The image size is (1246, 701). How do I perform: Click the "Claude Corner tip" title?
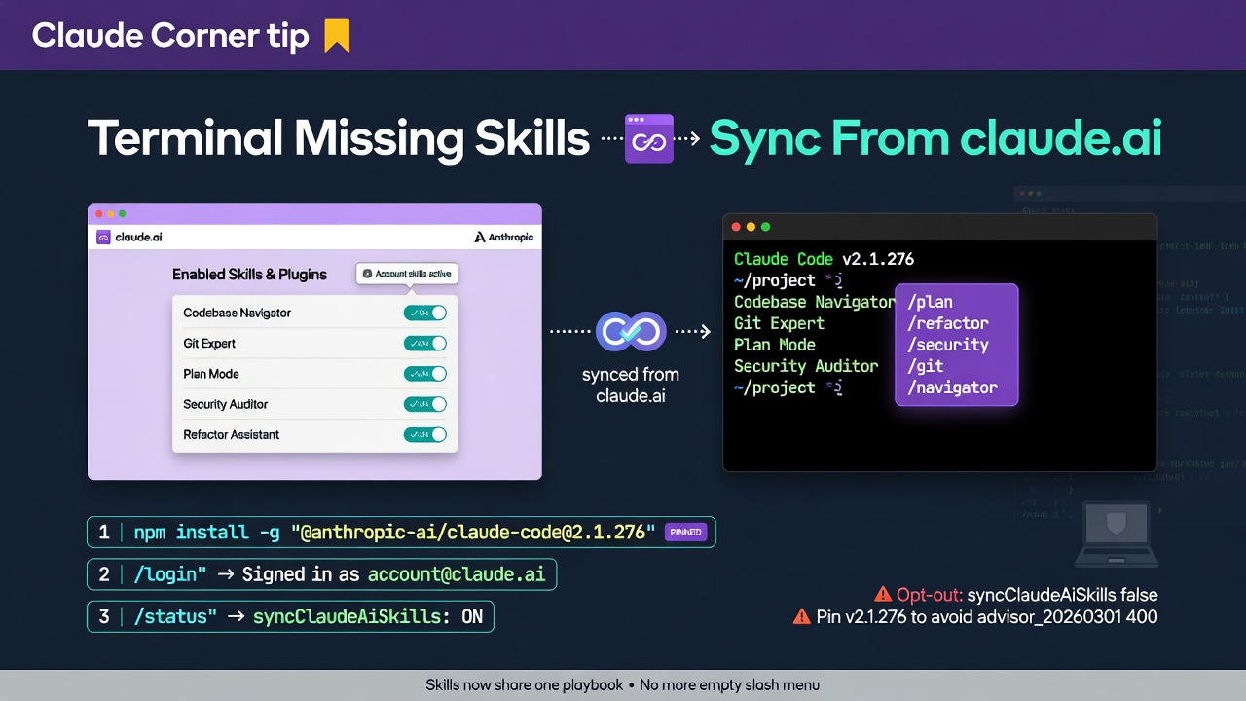170,36
